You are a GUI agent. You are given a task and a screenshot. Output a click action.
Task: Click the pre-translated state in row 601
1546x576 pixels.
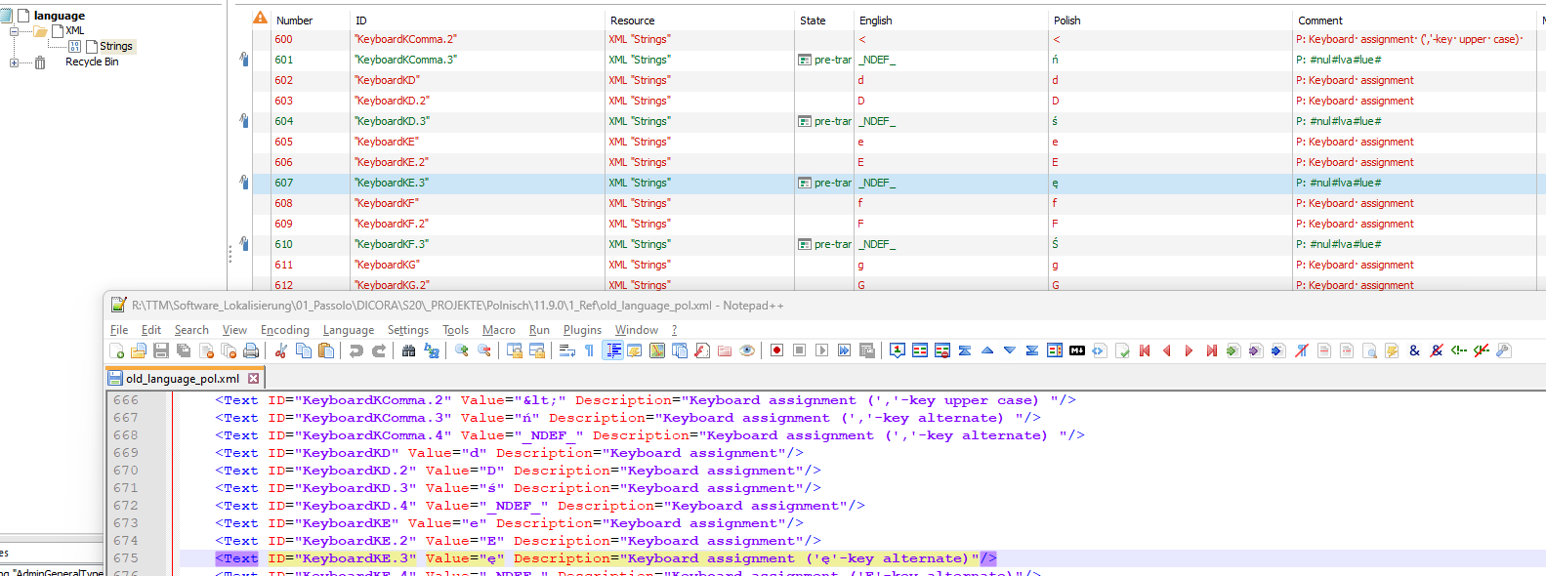pyautogui.click(x=825, y=60)
